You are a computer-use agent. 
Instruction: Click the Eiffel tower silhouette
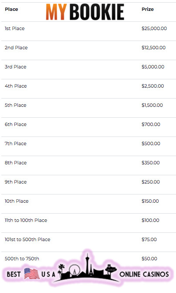tap(91, 270)
